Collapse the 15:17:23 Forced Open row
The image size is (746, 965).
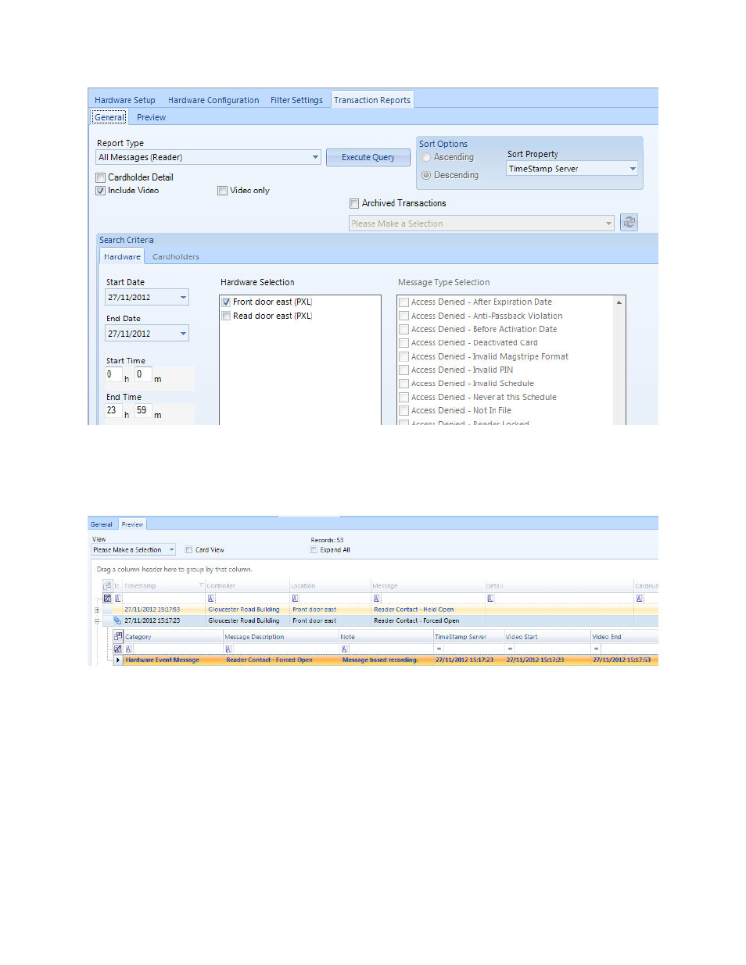(97, 621)
